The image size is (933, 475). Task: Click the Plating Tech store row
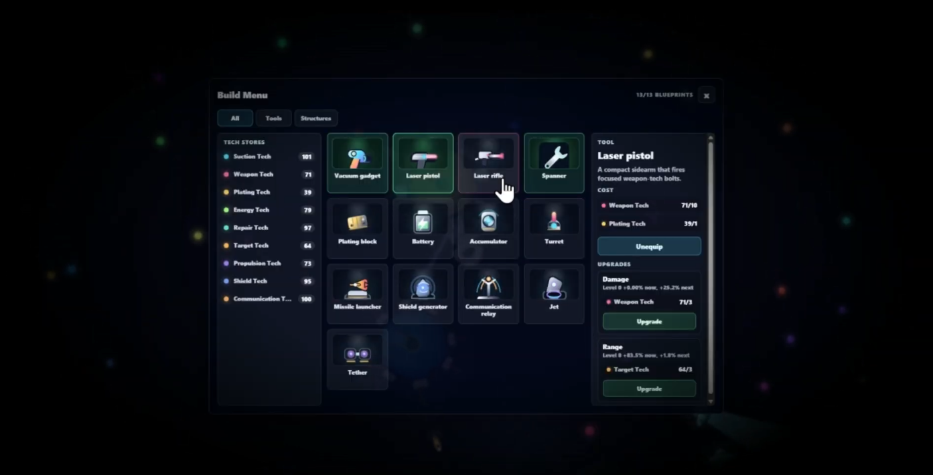coord(269,192)
